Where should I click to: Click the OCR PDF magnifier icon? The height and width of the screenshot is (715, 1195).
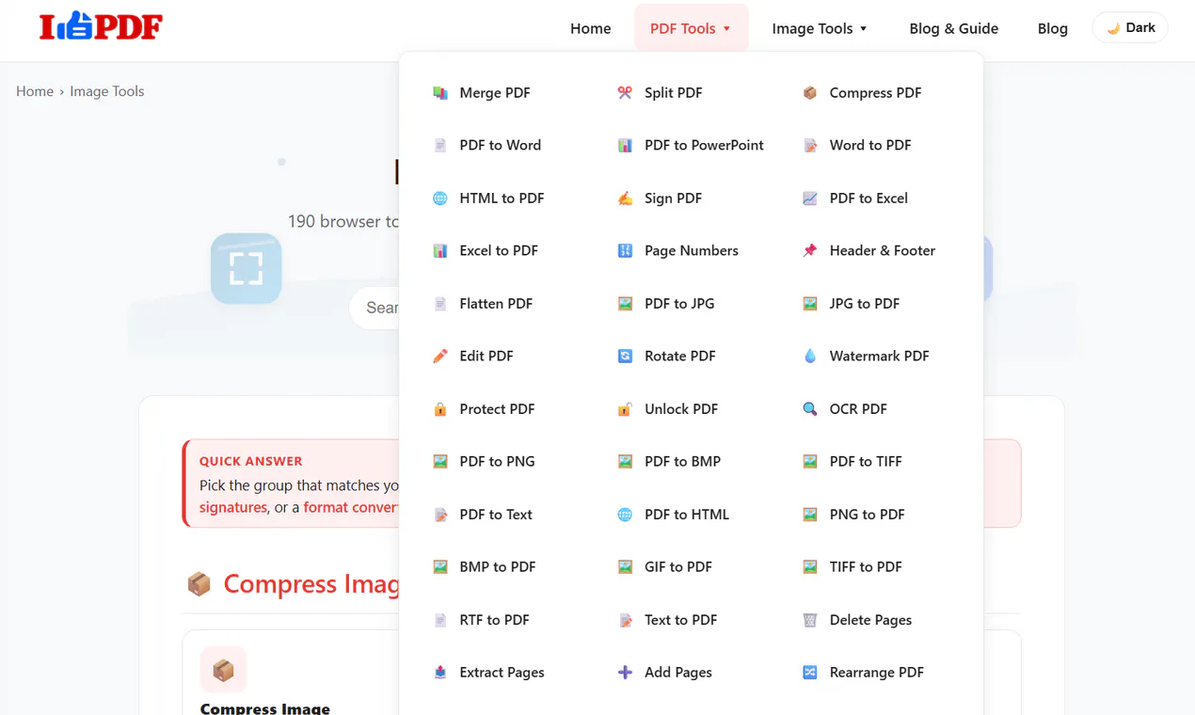[810, 409]
